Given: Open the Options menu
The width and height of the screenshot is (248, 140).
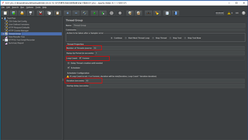Looking at the screenshot, I should coord(30,7).
